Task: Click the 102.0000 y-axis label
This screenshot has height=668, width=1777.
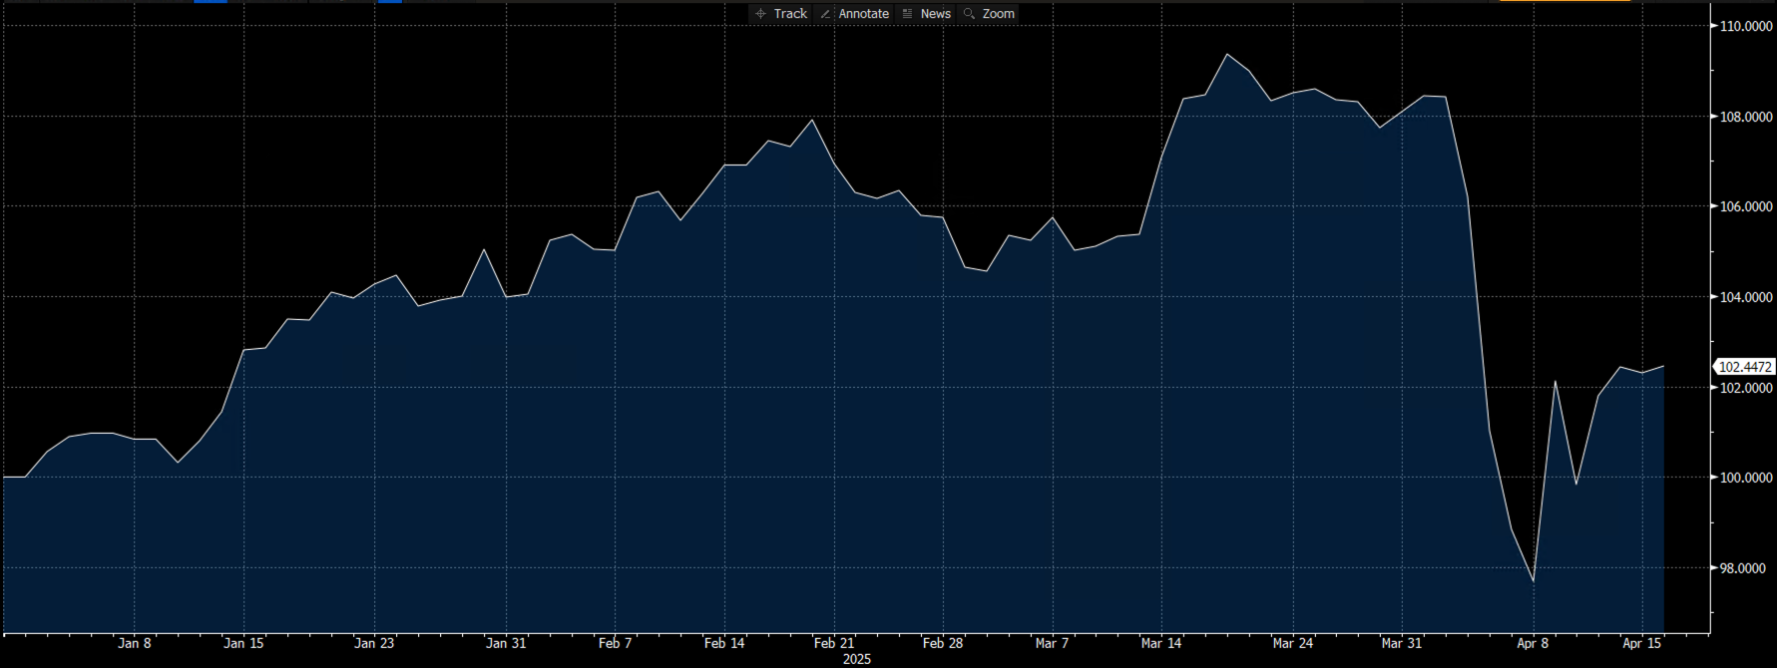Action: [1746, 388]
